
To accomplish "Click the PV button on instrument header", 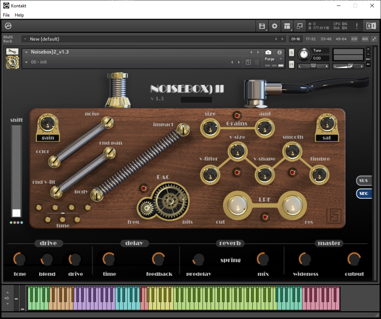I will (x=368, y=64).
